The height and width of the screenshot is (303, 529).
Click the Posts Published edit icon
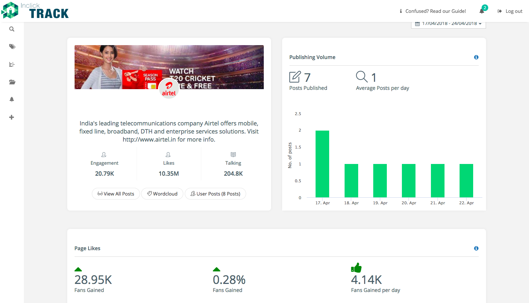[295, 77]
